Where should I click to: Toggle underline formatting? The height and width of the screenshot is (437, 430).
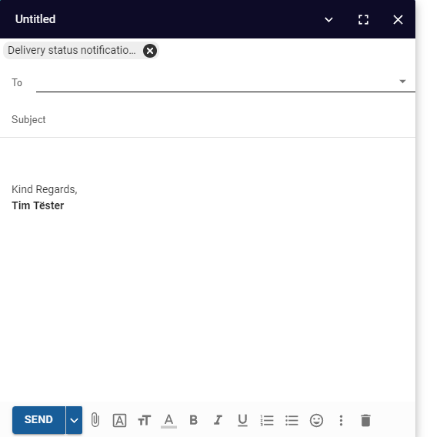[x=242, y=420]
